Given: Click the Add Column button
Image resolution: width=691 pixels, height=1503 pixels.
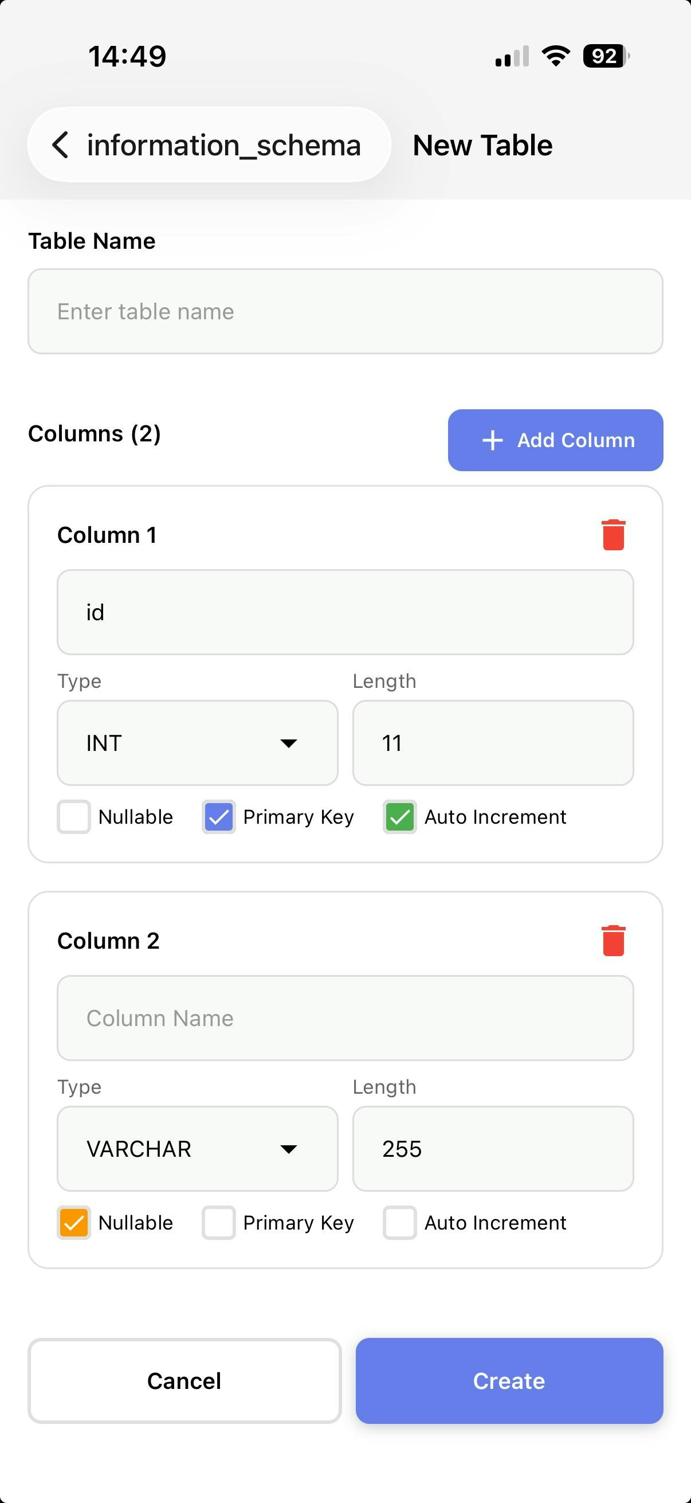Looking at the screenshot, I should pos(555,440).
